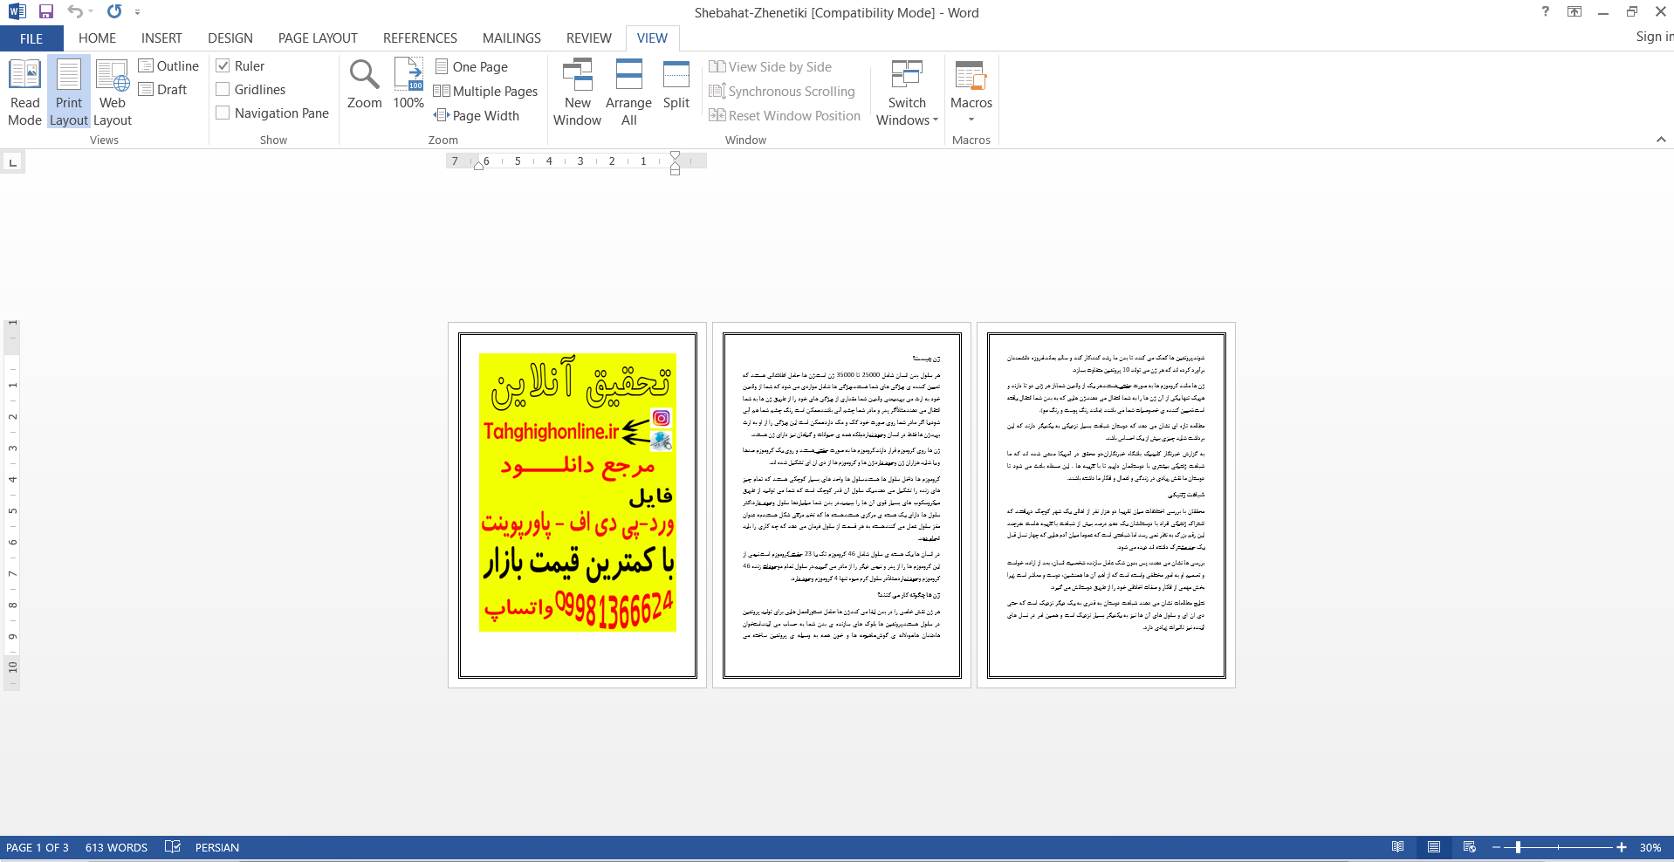
Task: Click Sign in link
Action: 1654,37
